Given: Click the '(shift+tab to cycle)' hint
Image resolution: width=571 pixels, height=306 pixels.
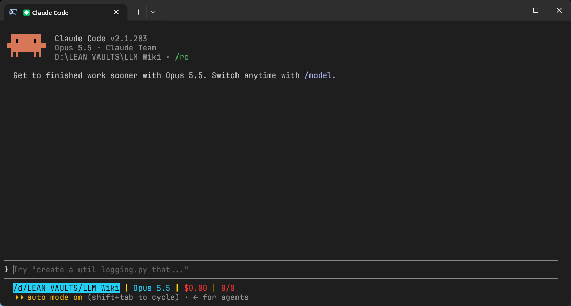Looking at the screenshot, I should (x=133, y=298).
